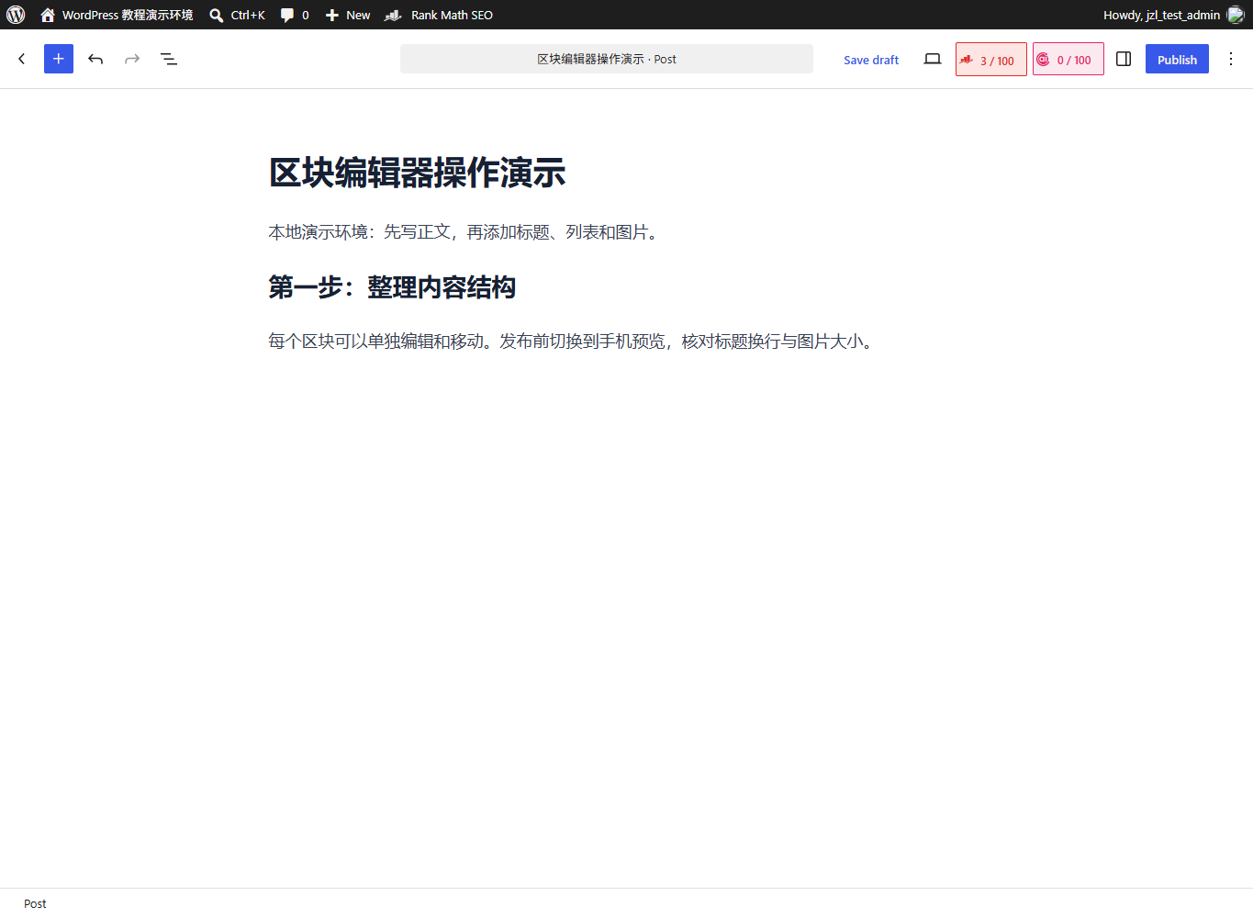Image resolution: width=1253 pixels, height=918 pixels.
Task: Visit site via home icon
Action: [48, 15]
